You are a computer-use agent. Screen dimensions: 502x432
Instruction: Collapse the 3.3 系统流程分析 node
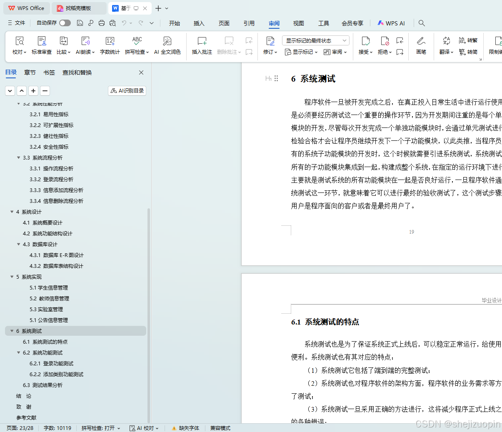click(19, 157)
